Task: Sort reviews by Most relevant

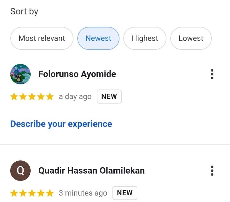Action: [42, 38]
